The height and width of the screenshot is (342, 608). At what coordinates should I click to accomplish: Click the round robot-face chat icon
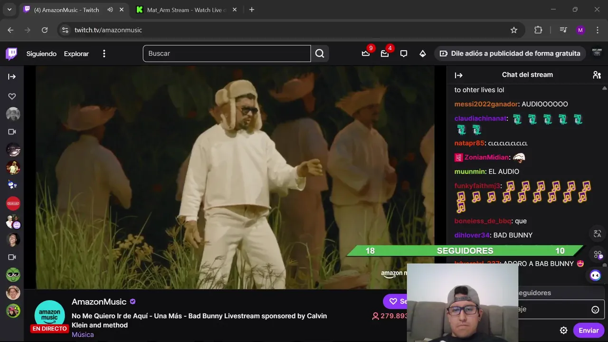click(x=595, y=275)
